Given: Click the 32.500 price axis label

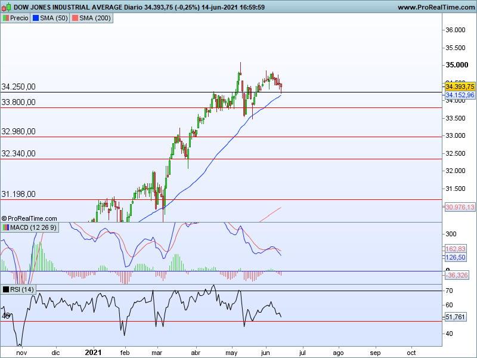Looking at the screenshot, I should pyautogui.click(x=456, y=153).
